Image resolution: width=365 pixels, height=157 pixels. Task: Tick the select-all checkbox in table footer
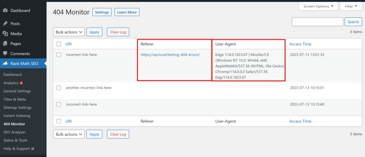[x=59, y=121]
